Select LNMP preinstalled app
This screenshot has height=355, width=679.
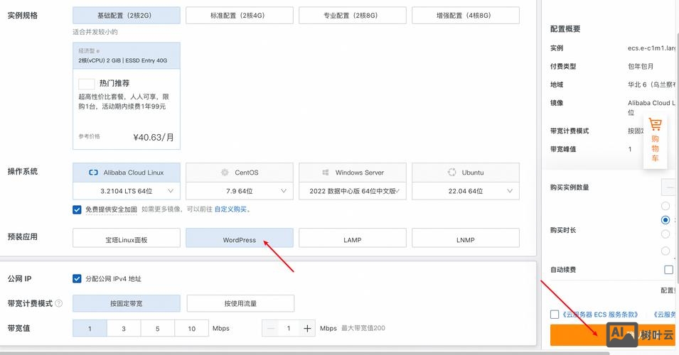(x=466, y=239)
